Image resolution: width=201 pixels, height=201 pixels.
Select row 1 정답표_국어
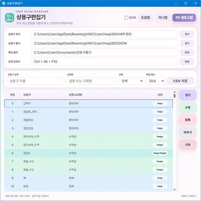click(x=88, y=112)
